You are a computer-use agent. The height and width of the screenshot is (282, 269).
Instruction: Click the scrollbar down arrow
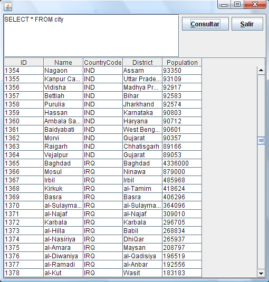click(261, 274)
